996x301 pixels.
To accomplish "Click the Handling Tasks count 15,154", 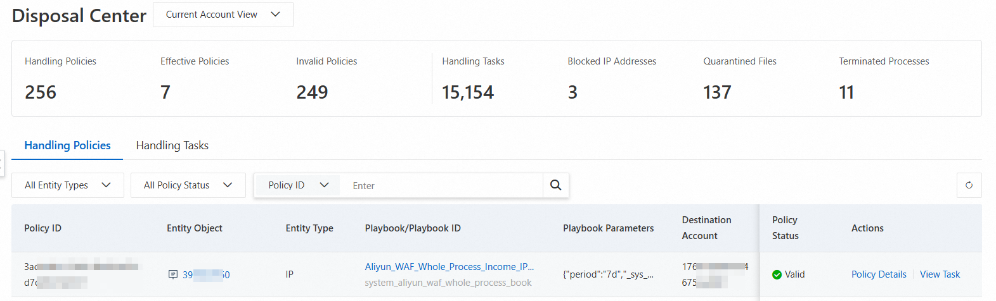I will 467,92.
